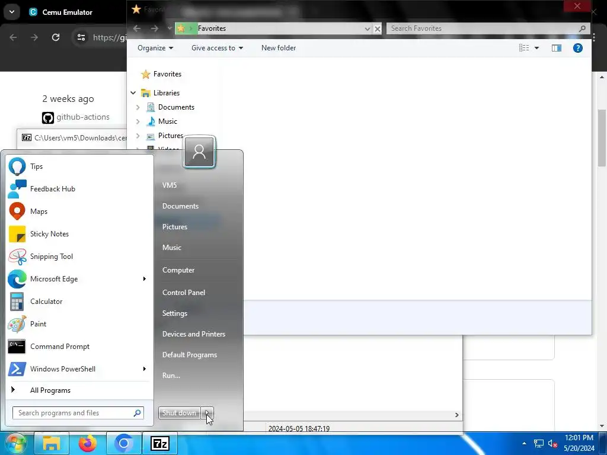Click Explorer forward navigation arrow
The height and width of the screenshot is (455, 607).
(x=155, y=28)
